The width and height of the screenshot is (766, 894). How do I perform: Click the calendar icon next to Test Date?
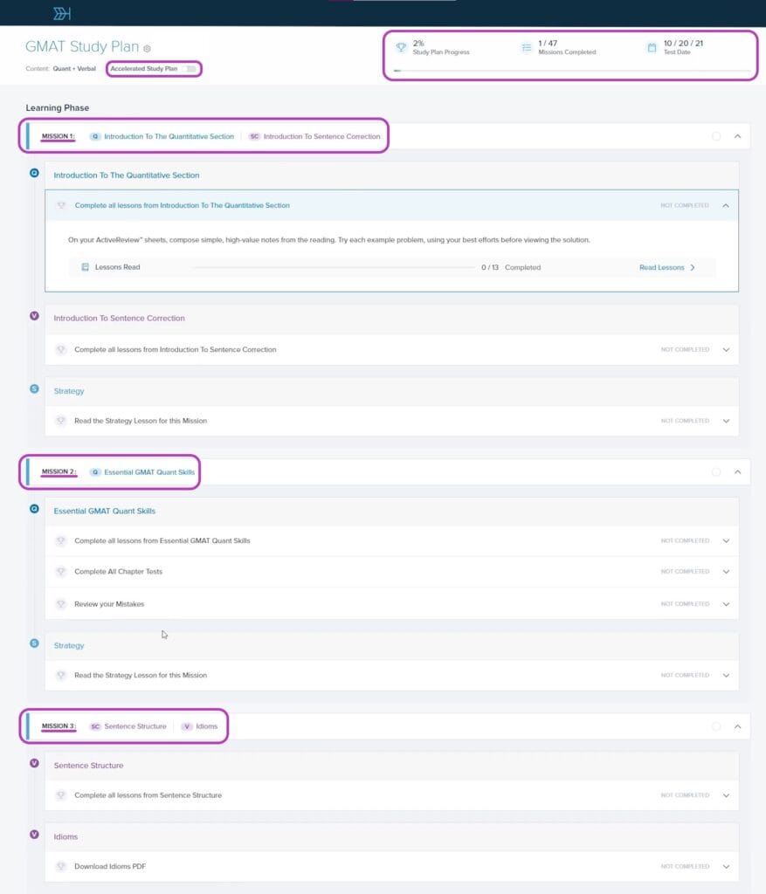coord(652,47)
